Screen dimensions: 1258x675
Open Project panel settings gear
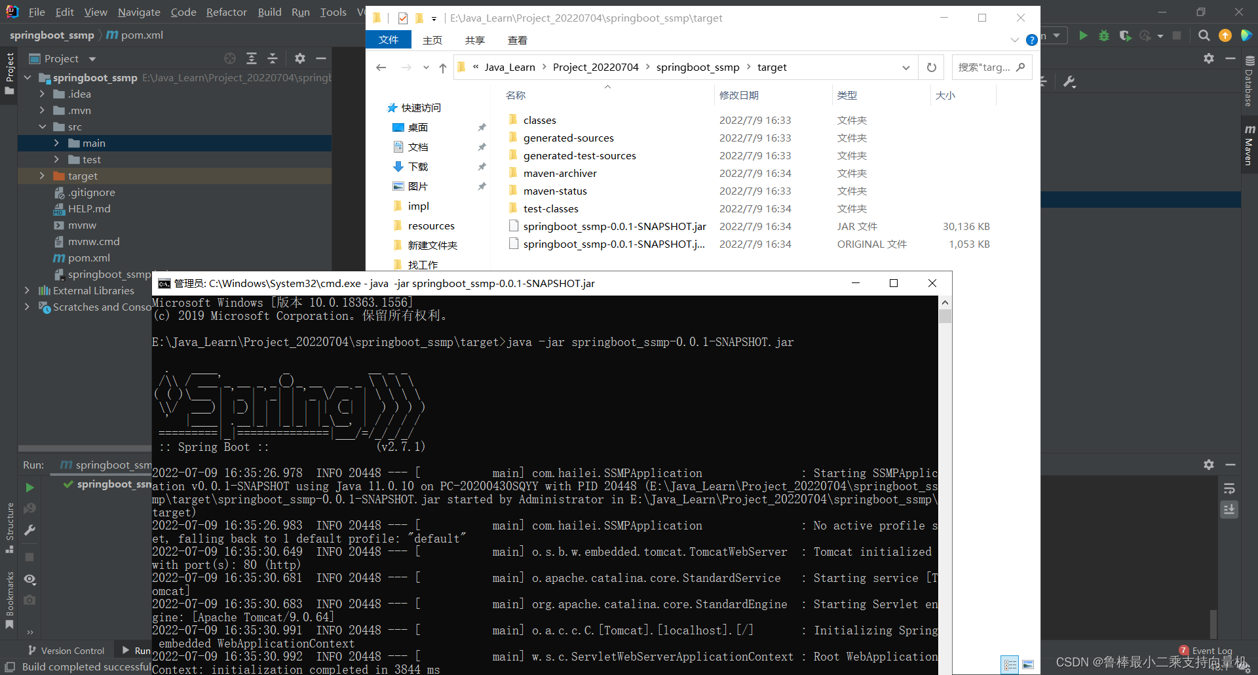(300, 58)
